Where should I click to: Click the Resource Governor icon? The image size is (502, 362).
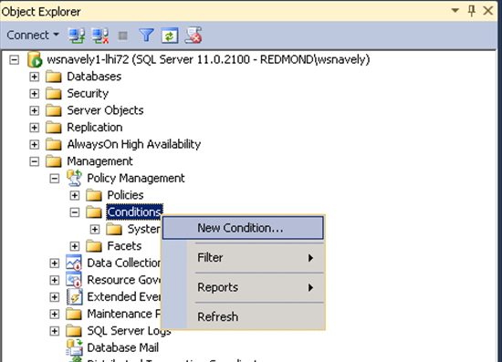coord(74,280)
